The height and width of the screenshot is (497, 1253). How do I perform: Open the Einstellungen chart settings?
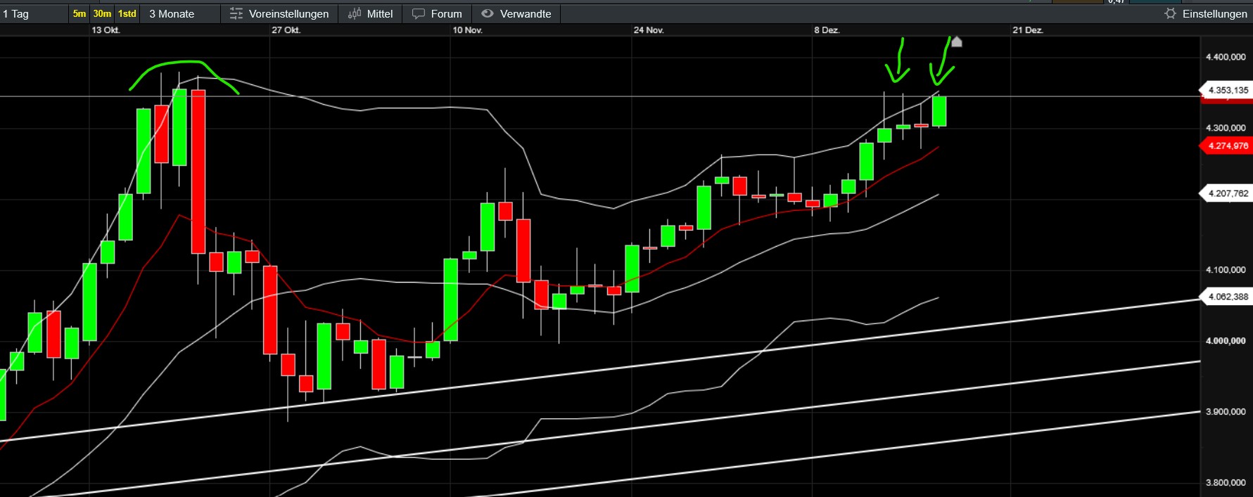(1207, 13)
